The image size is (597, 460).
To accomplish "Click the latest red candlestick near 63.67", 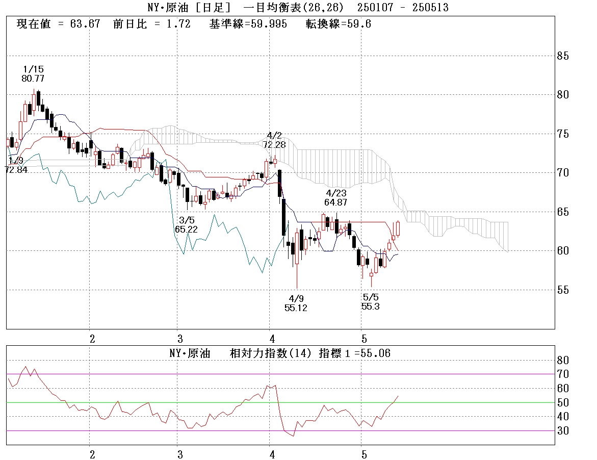I will pos(398,228).
